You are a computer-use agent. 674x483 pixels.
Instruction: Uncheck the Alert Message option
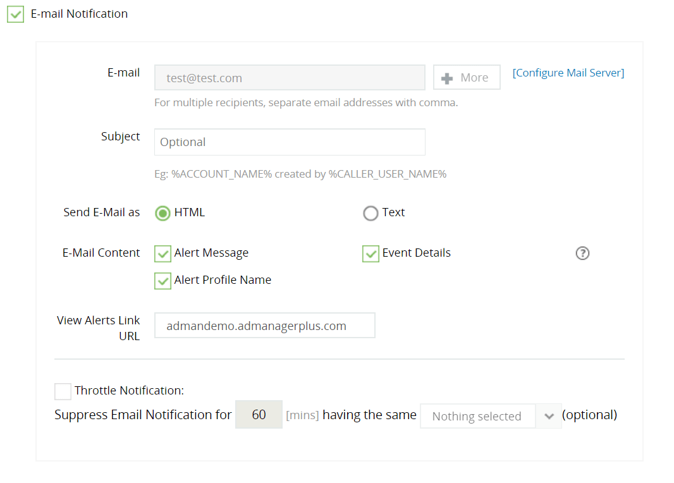(162, 254)
